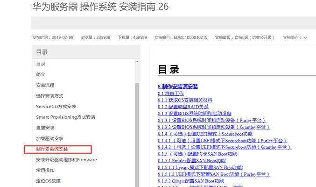This screenshot has height=187, width=316.
Task: Click the 目录 sidebar panel header
Action: point(86,52)
